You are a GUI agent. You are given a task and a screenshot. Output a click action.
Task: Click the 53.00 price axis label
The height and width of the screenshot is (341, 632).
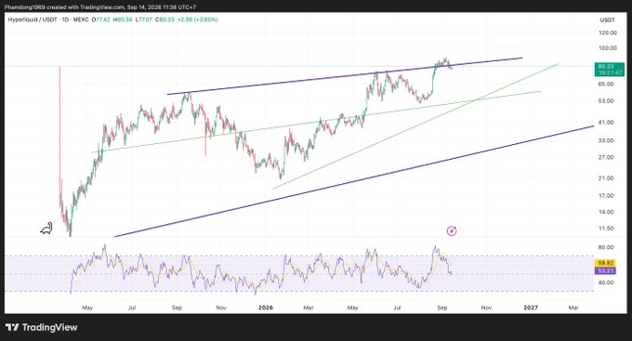pos(606,100)
